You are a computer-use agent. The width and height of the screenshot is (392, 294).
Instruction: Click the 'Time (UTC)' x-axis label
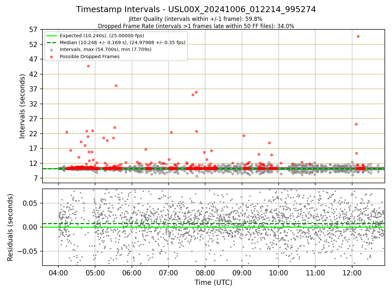[213, 283]
